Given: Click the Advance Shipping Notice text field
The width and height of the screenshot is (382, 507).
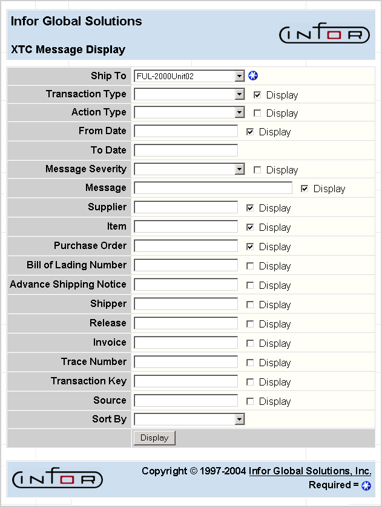Looking at the screenshot, I should pos(185,285).
